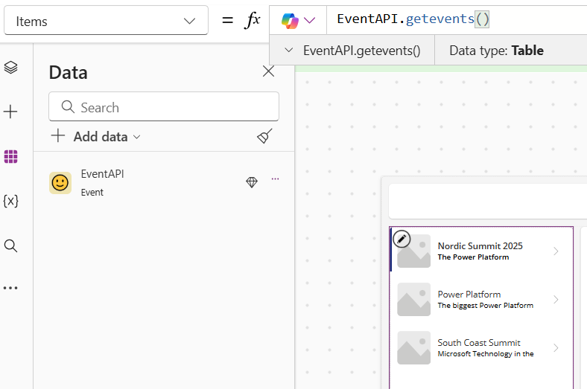Open the Add data dropdown

click(96, 136)
